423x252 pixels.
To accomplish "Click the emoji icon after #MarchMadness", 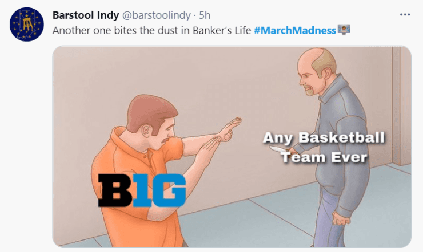I will (x=344, y=29).
